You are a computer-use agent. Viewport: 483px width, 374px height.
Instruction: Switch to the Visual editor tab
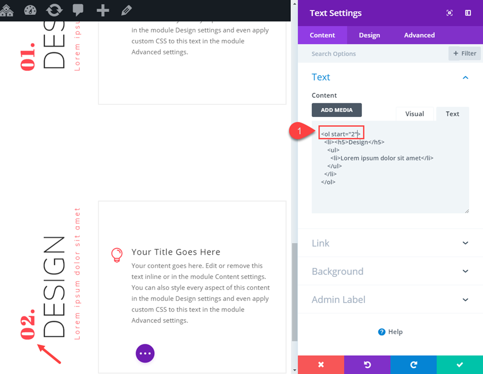coord(415,114)
